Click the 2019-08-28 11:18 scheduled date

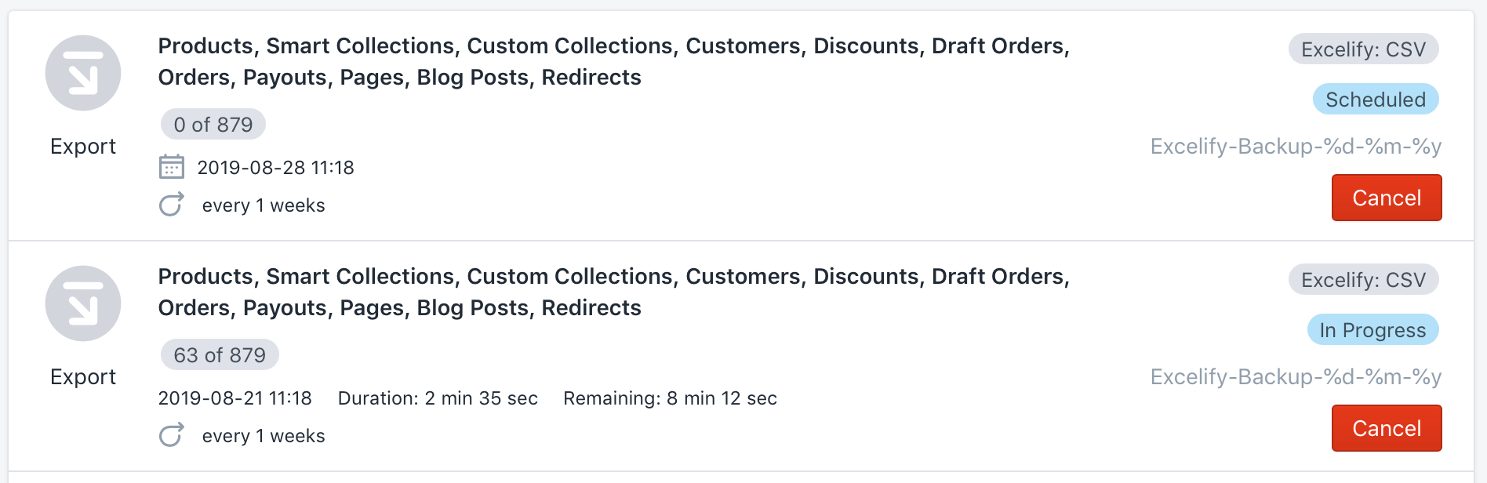tap(275, 168)
